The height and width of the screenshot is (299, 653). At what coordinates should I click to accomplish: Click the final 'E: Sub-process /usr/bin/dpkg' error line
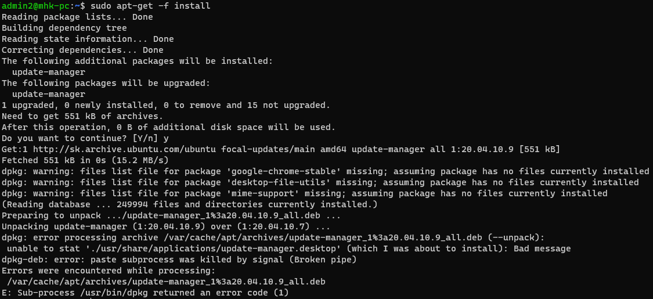coord(145,293)
